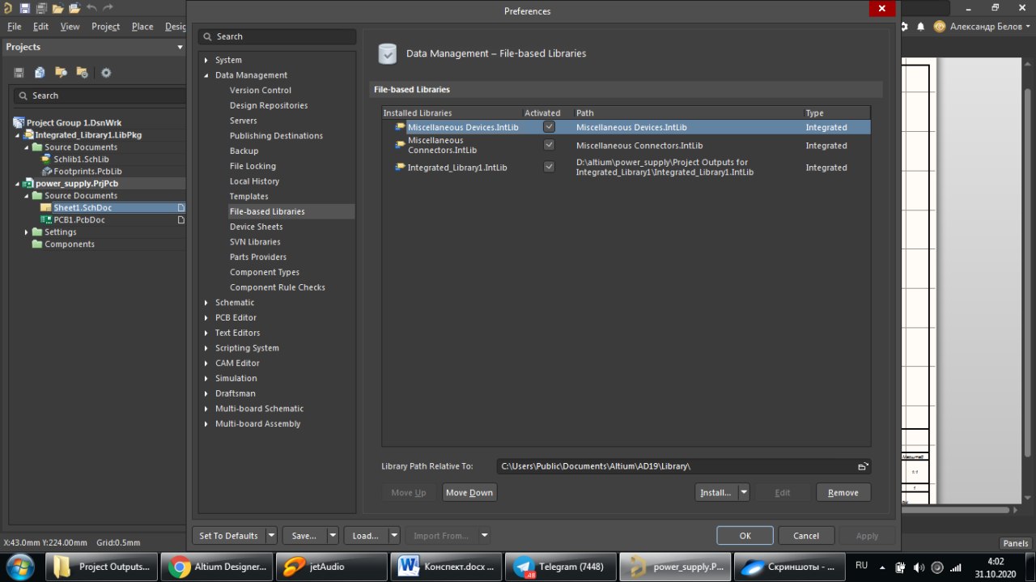Expand the PCB Editor category
Screen dimensions: 1036x582
(206, 318)
